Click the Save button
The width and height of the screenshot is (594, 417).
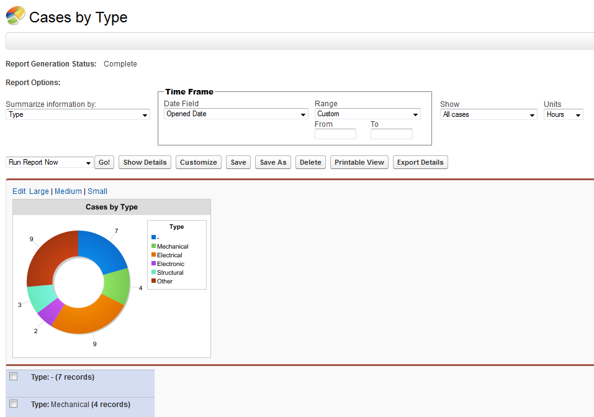[238, 162]
